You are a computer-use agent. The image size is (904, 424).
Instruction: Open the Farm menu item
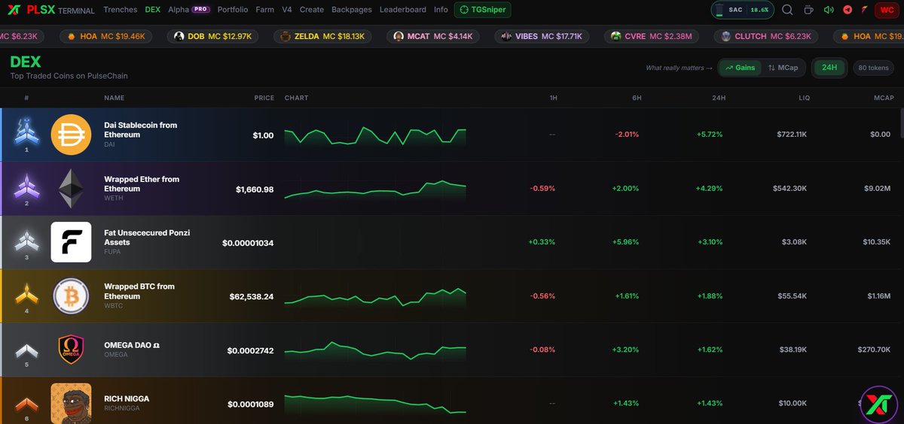pos(264,10)
